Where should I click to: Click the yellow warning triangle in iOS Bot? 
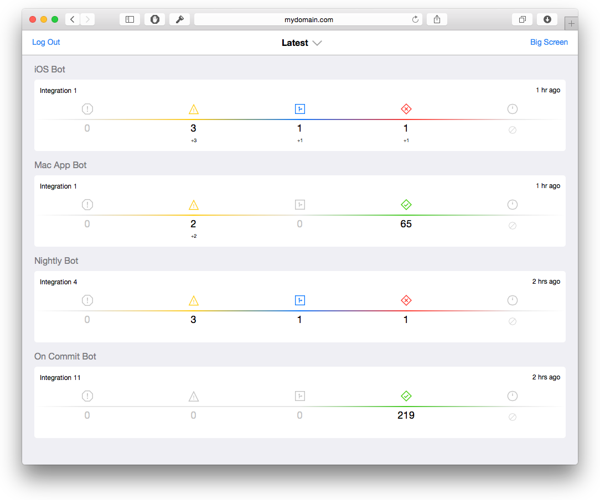(193, 110)
